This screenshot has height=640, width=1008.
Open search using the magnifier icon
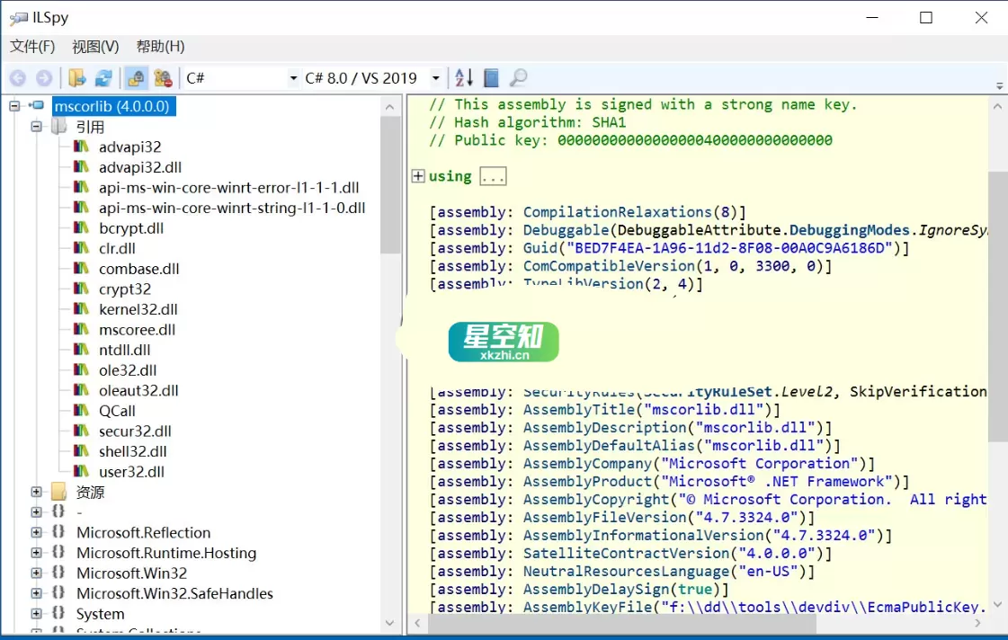[x=518, y=77]
